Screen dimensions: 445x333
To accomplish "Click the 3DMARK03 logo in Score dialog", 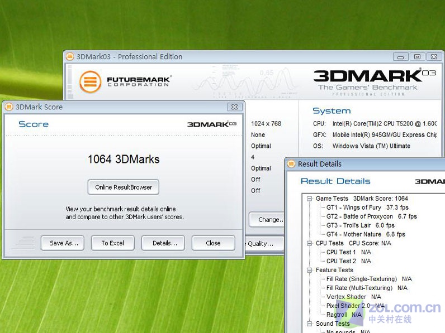I will click(x=212, y=124).
